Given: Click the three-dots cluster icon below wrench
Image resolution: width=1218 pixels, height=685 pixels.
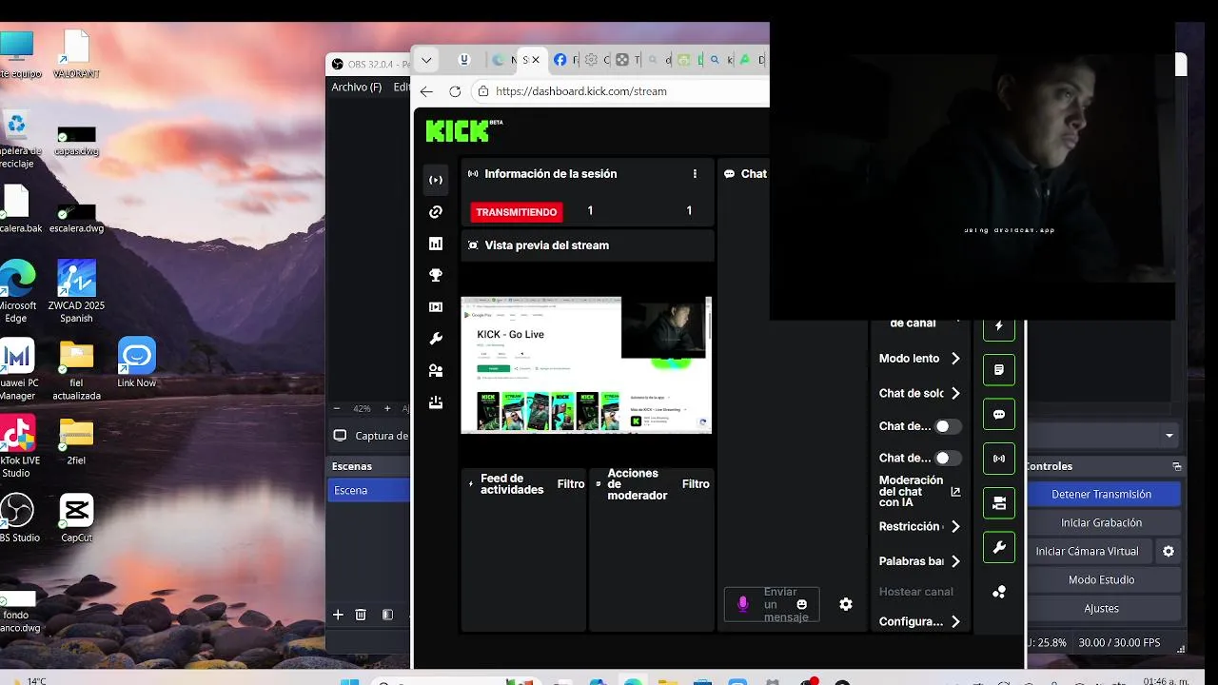Looking at the screenshot, I should (999, 592).
